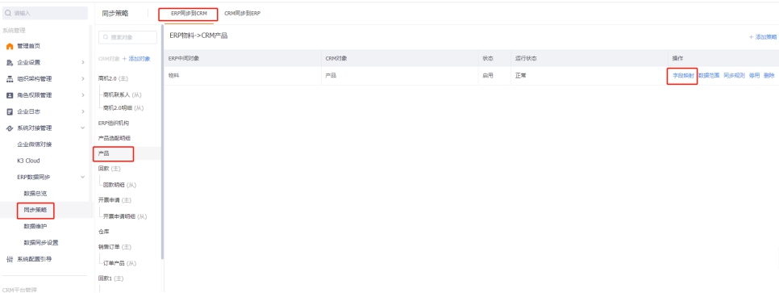Image resolution: width=779 pixels, height=293 pixels.
Task: Open K3 Cloud menu item
Action: coord(29,161)
